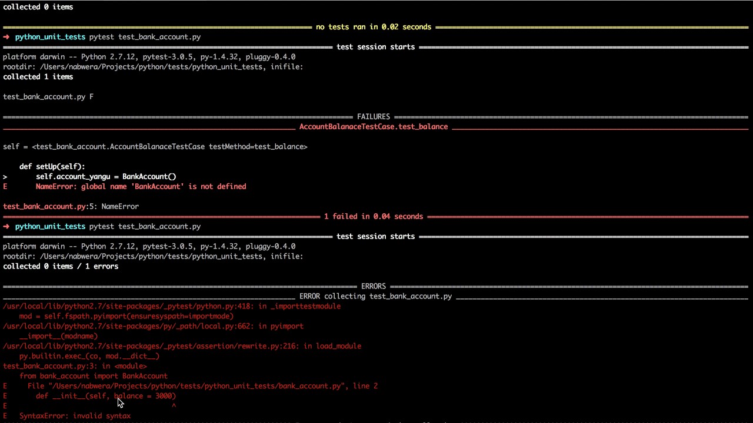Viewport: 753px width, 423px height.
Task: Click the 'collected 1 items' line
Action: pos(38,77)
